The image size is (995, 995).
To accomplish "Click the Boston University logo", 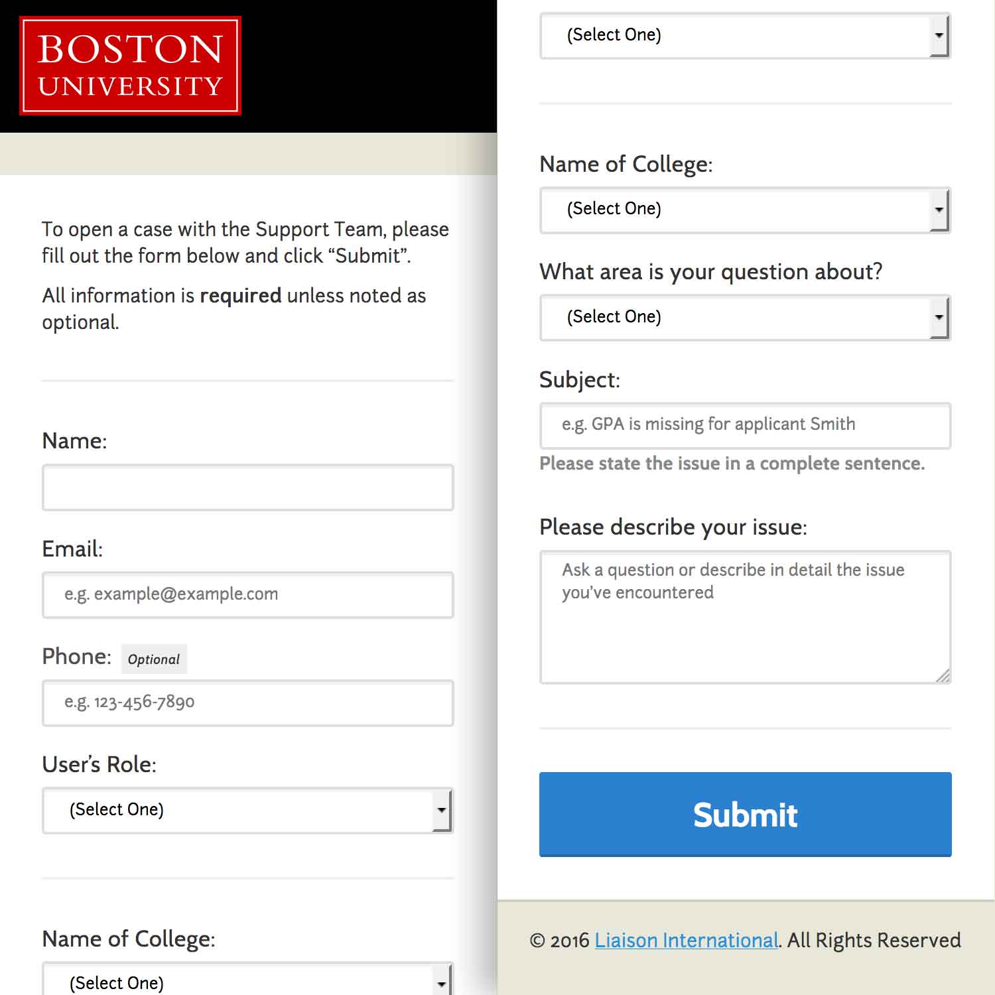I will coord(131,66).
